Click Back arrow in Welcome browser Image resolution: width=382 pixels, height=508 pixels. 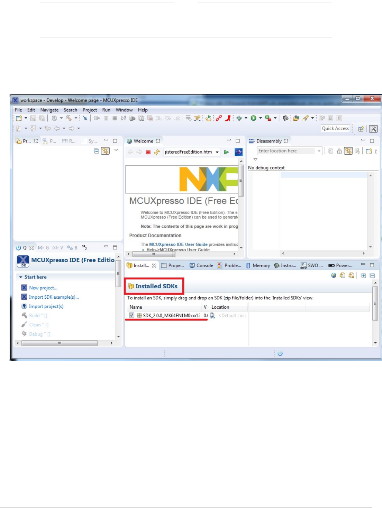point(130,152)
